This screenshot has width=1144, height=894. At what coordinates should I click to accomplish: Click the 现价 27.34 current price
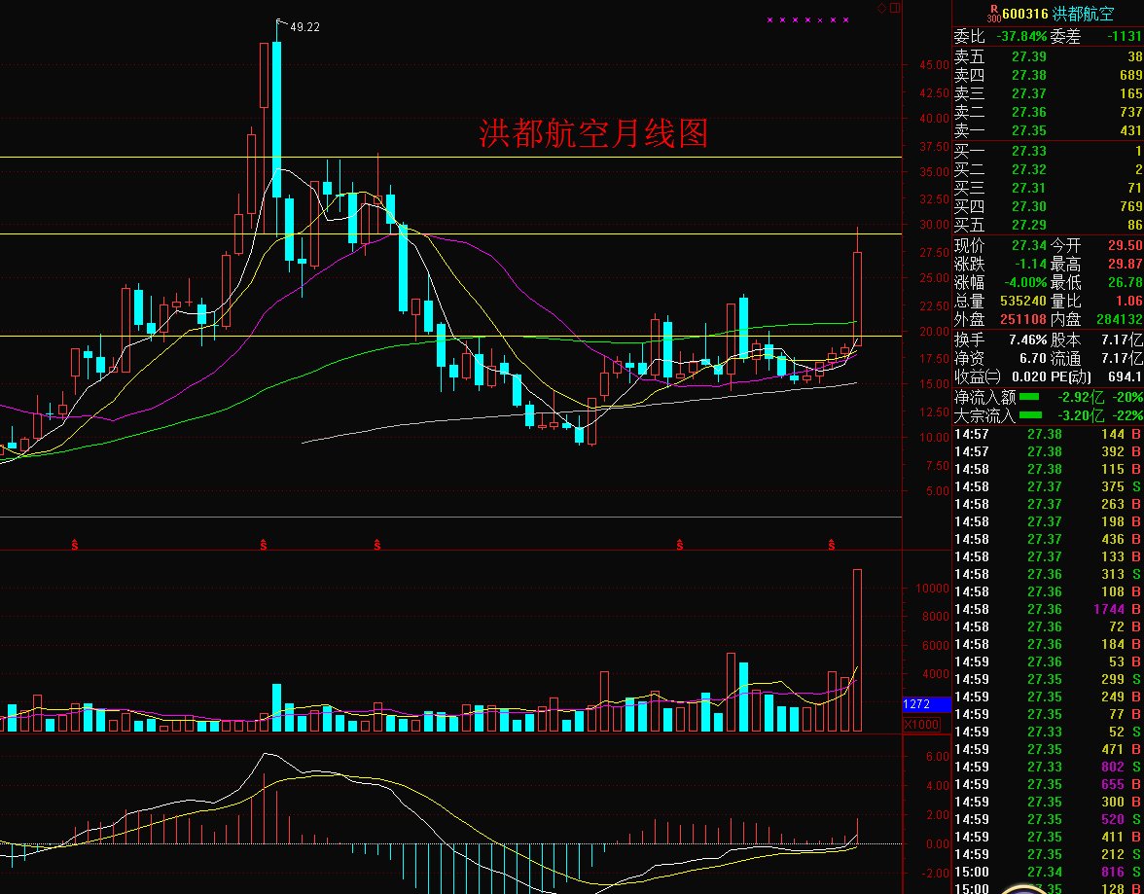click(x=1029, y=246)
